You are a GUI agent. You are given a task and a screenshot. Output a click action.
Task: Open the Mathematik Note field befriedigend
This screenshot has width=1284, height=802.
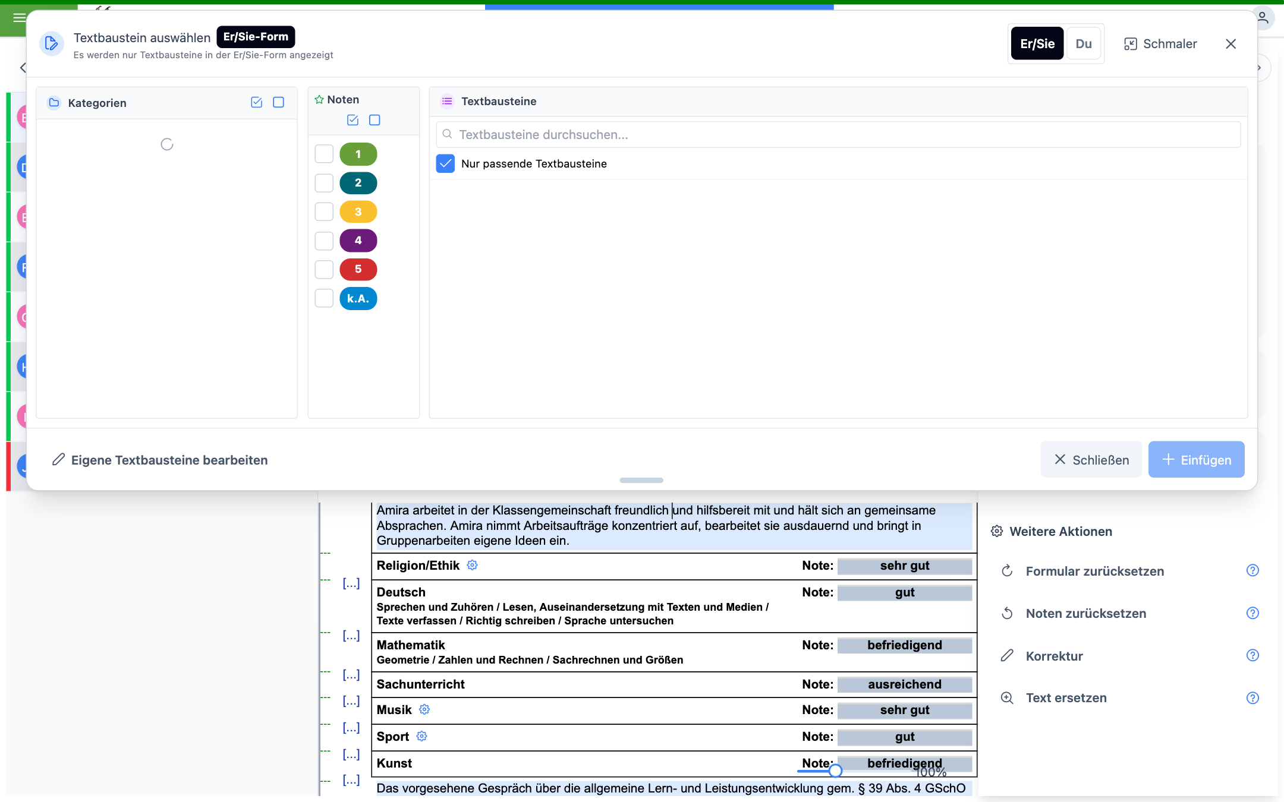[x=905, y=645]
